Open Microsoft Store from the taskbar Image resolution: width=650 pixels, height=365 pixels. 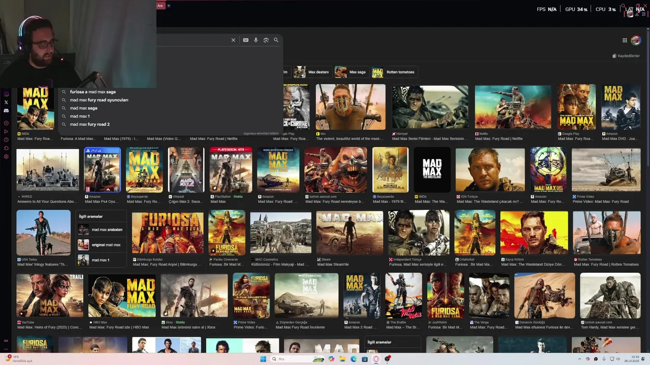point(365,359)
